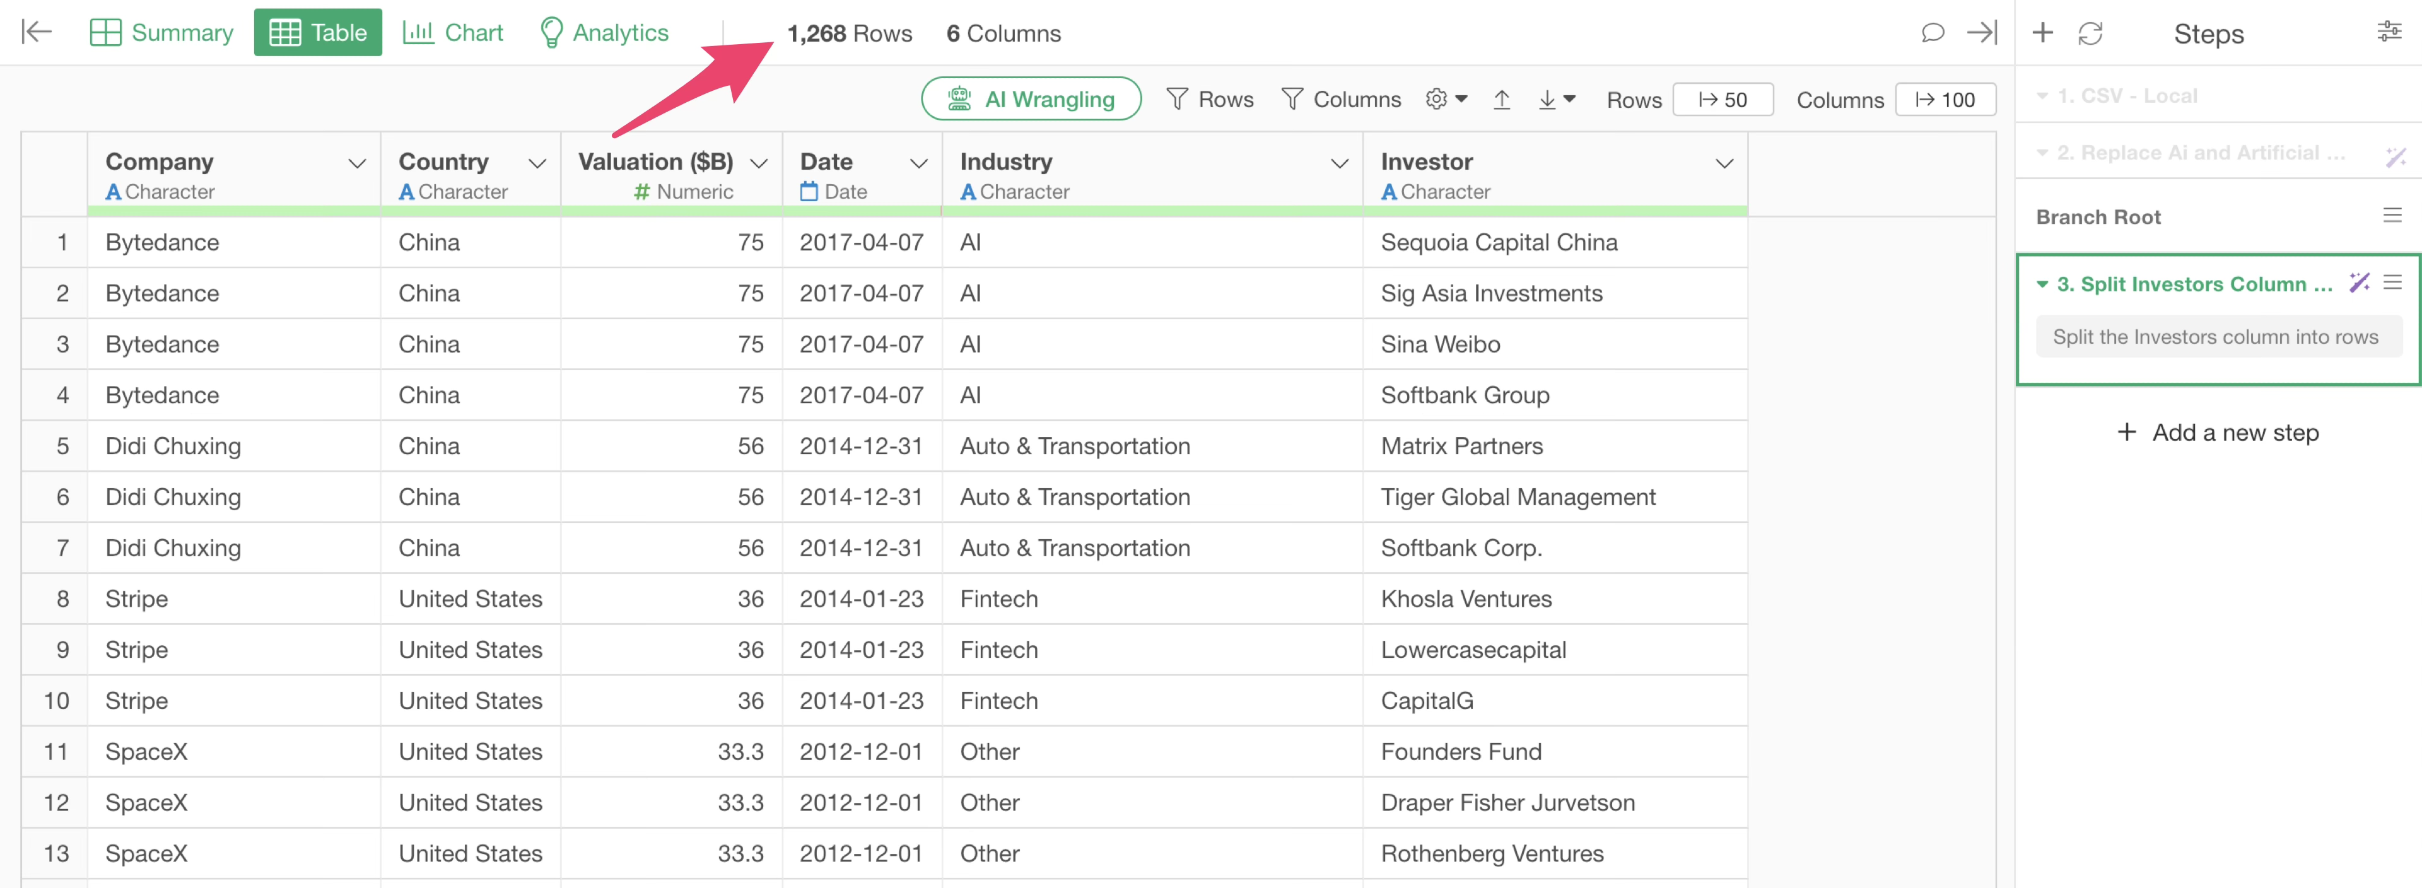2422x888 pixels.
Task: Select the Sina Weibo cell
Action: point(1554,344)
